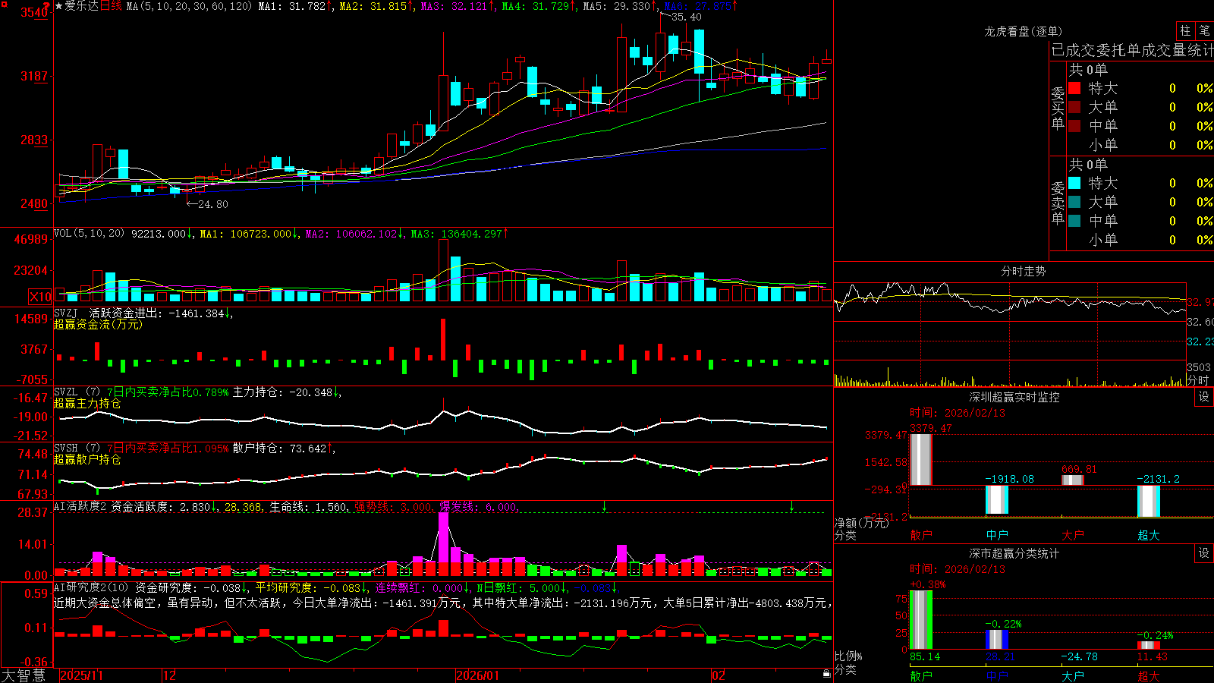Click the AI研究度2(10) indicator name
Image resolution: width=1214 pixels, height=683 pixels.
pyautogui.click(x=91, y=587)
